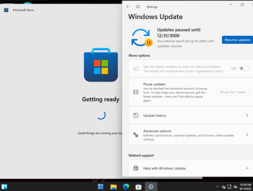Click Related support section label
The height and width of the screenshot is (191, 253).
[141, 155]
